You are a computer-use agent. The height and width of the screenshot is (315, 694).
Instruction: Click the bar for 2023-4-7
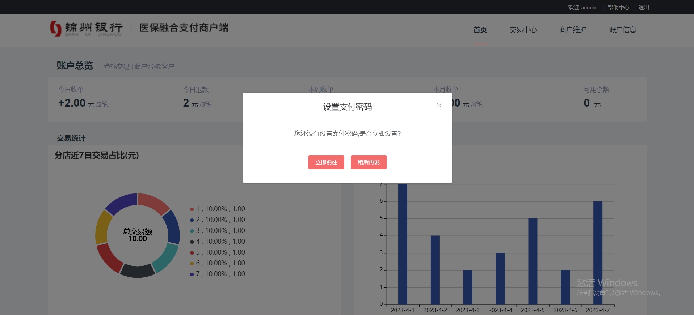click(x=598, y=253)
